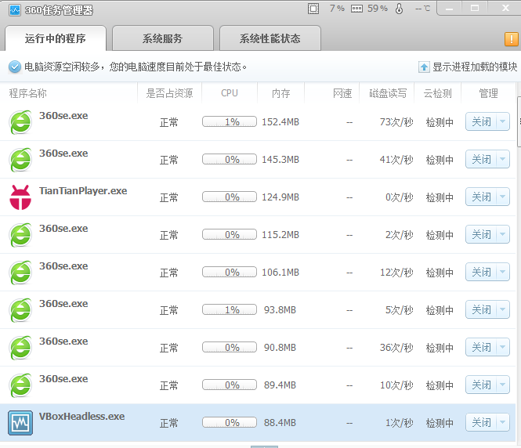
Task: Open the 系统服务 tab
Action: 163,38
